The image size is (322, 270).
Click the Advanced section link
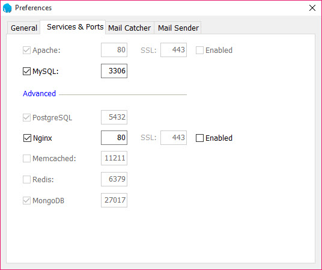pos(39,94)
